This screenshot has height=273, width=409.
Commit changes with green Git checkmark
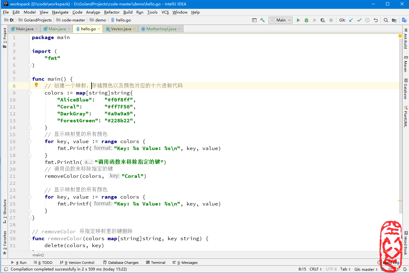pyautogui.click(x=359, y=20)
